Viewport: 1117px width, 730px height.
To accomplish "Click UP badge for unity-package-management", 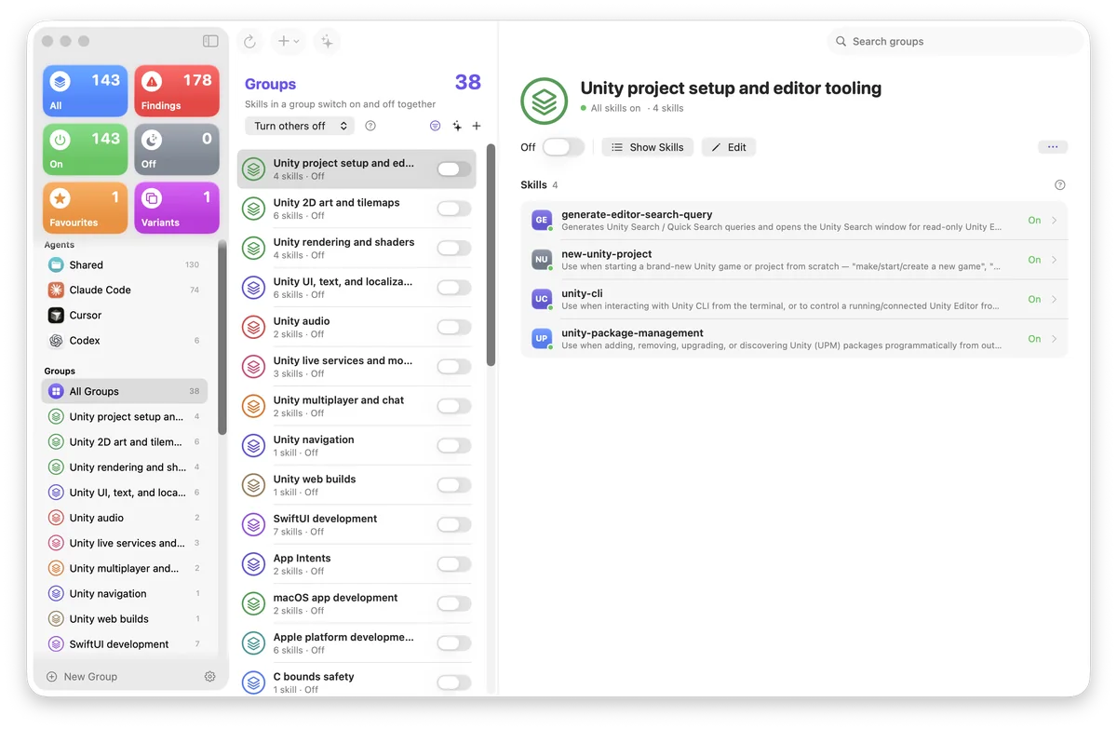I will pos(541,339).
